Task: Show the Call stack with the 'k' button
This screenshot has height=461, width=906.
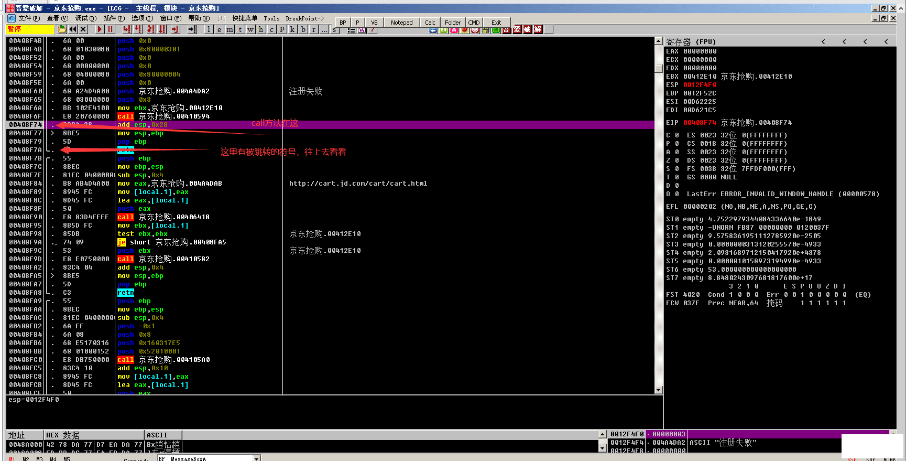Action: coord(292,29)
